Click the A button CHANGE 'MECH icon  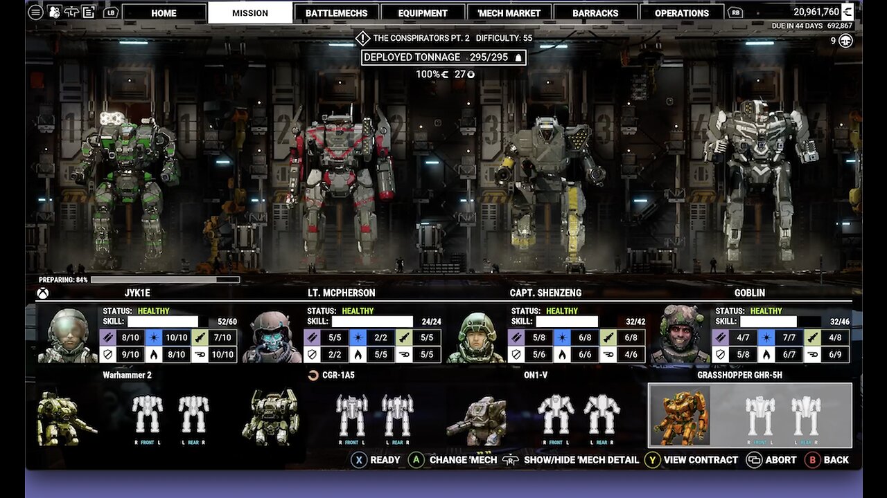point(416,459)
